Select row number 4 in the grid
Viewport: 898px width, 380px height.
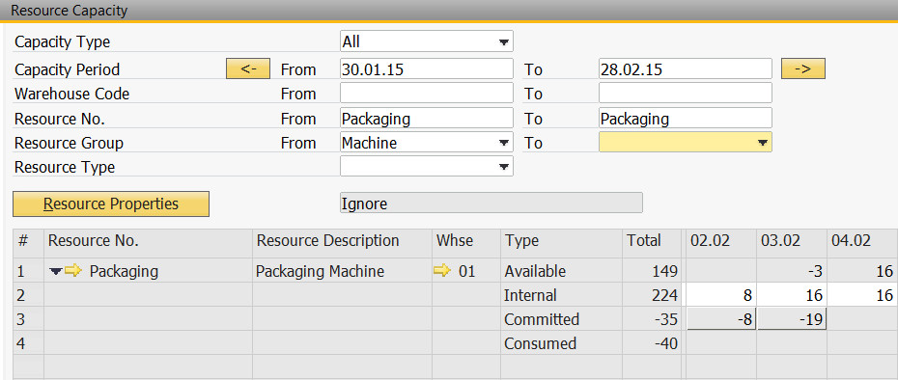coord(28,343)
